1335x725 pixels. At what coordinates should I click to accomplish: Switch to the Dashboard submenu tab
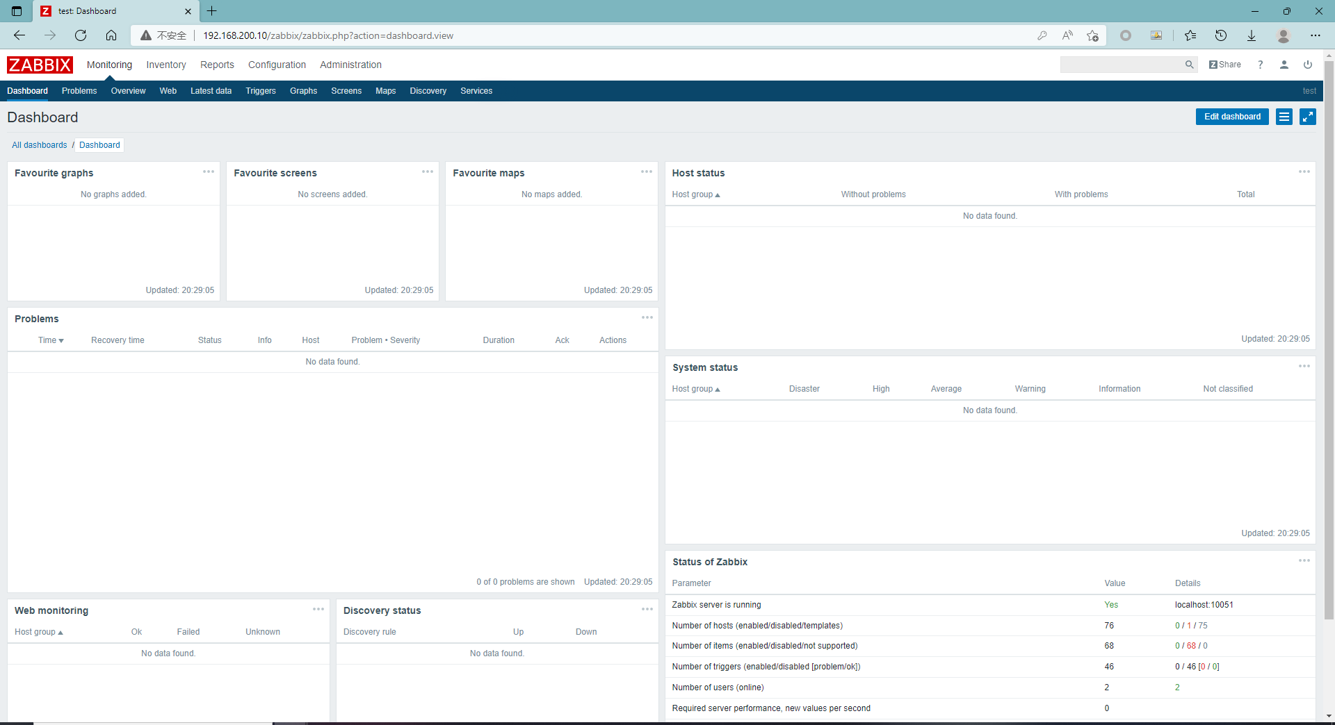(27, 91)
